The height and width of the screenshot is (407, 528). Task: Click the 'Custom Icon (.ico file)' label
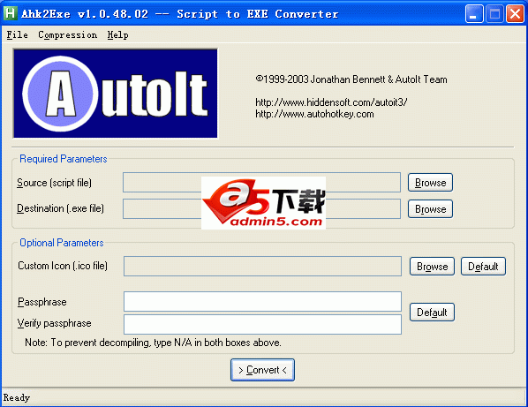(63, 266)
